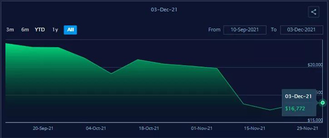Click the 04-Oct-21 axis label

coord(96,128)
